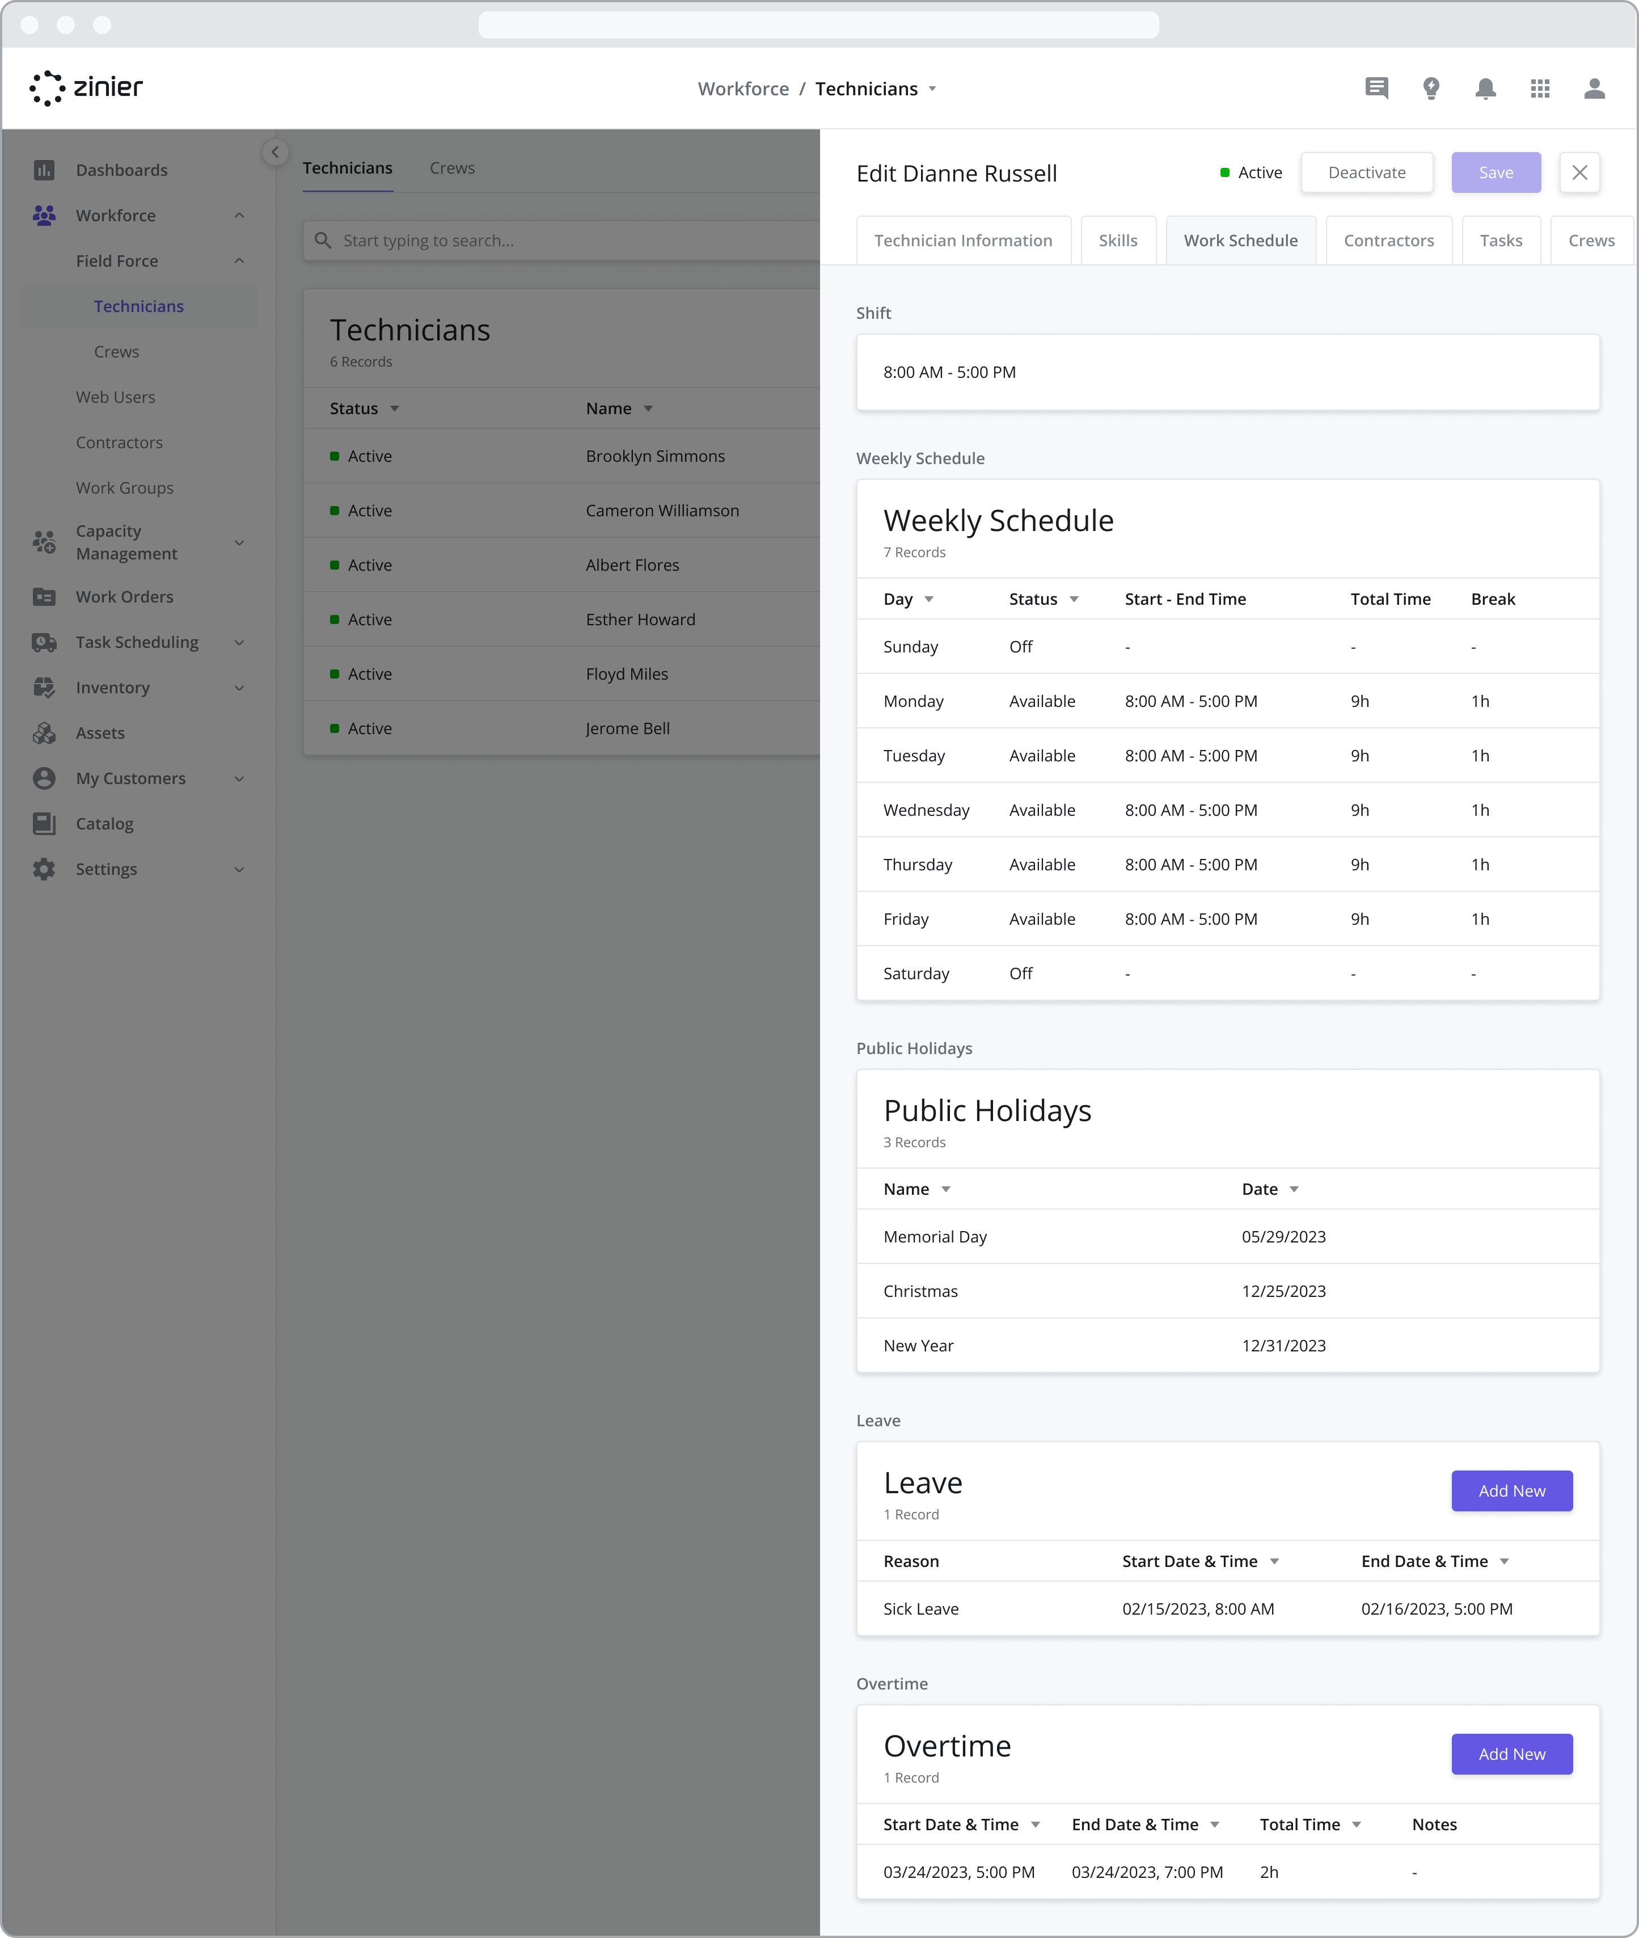The height and width of the screenshot is (1938, 1639).
Task: Open Web Users in sidebar
Action: tap(115, 398)
